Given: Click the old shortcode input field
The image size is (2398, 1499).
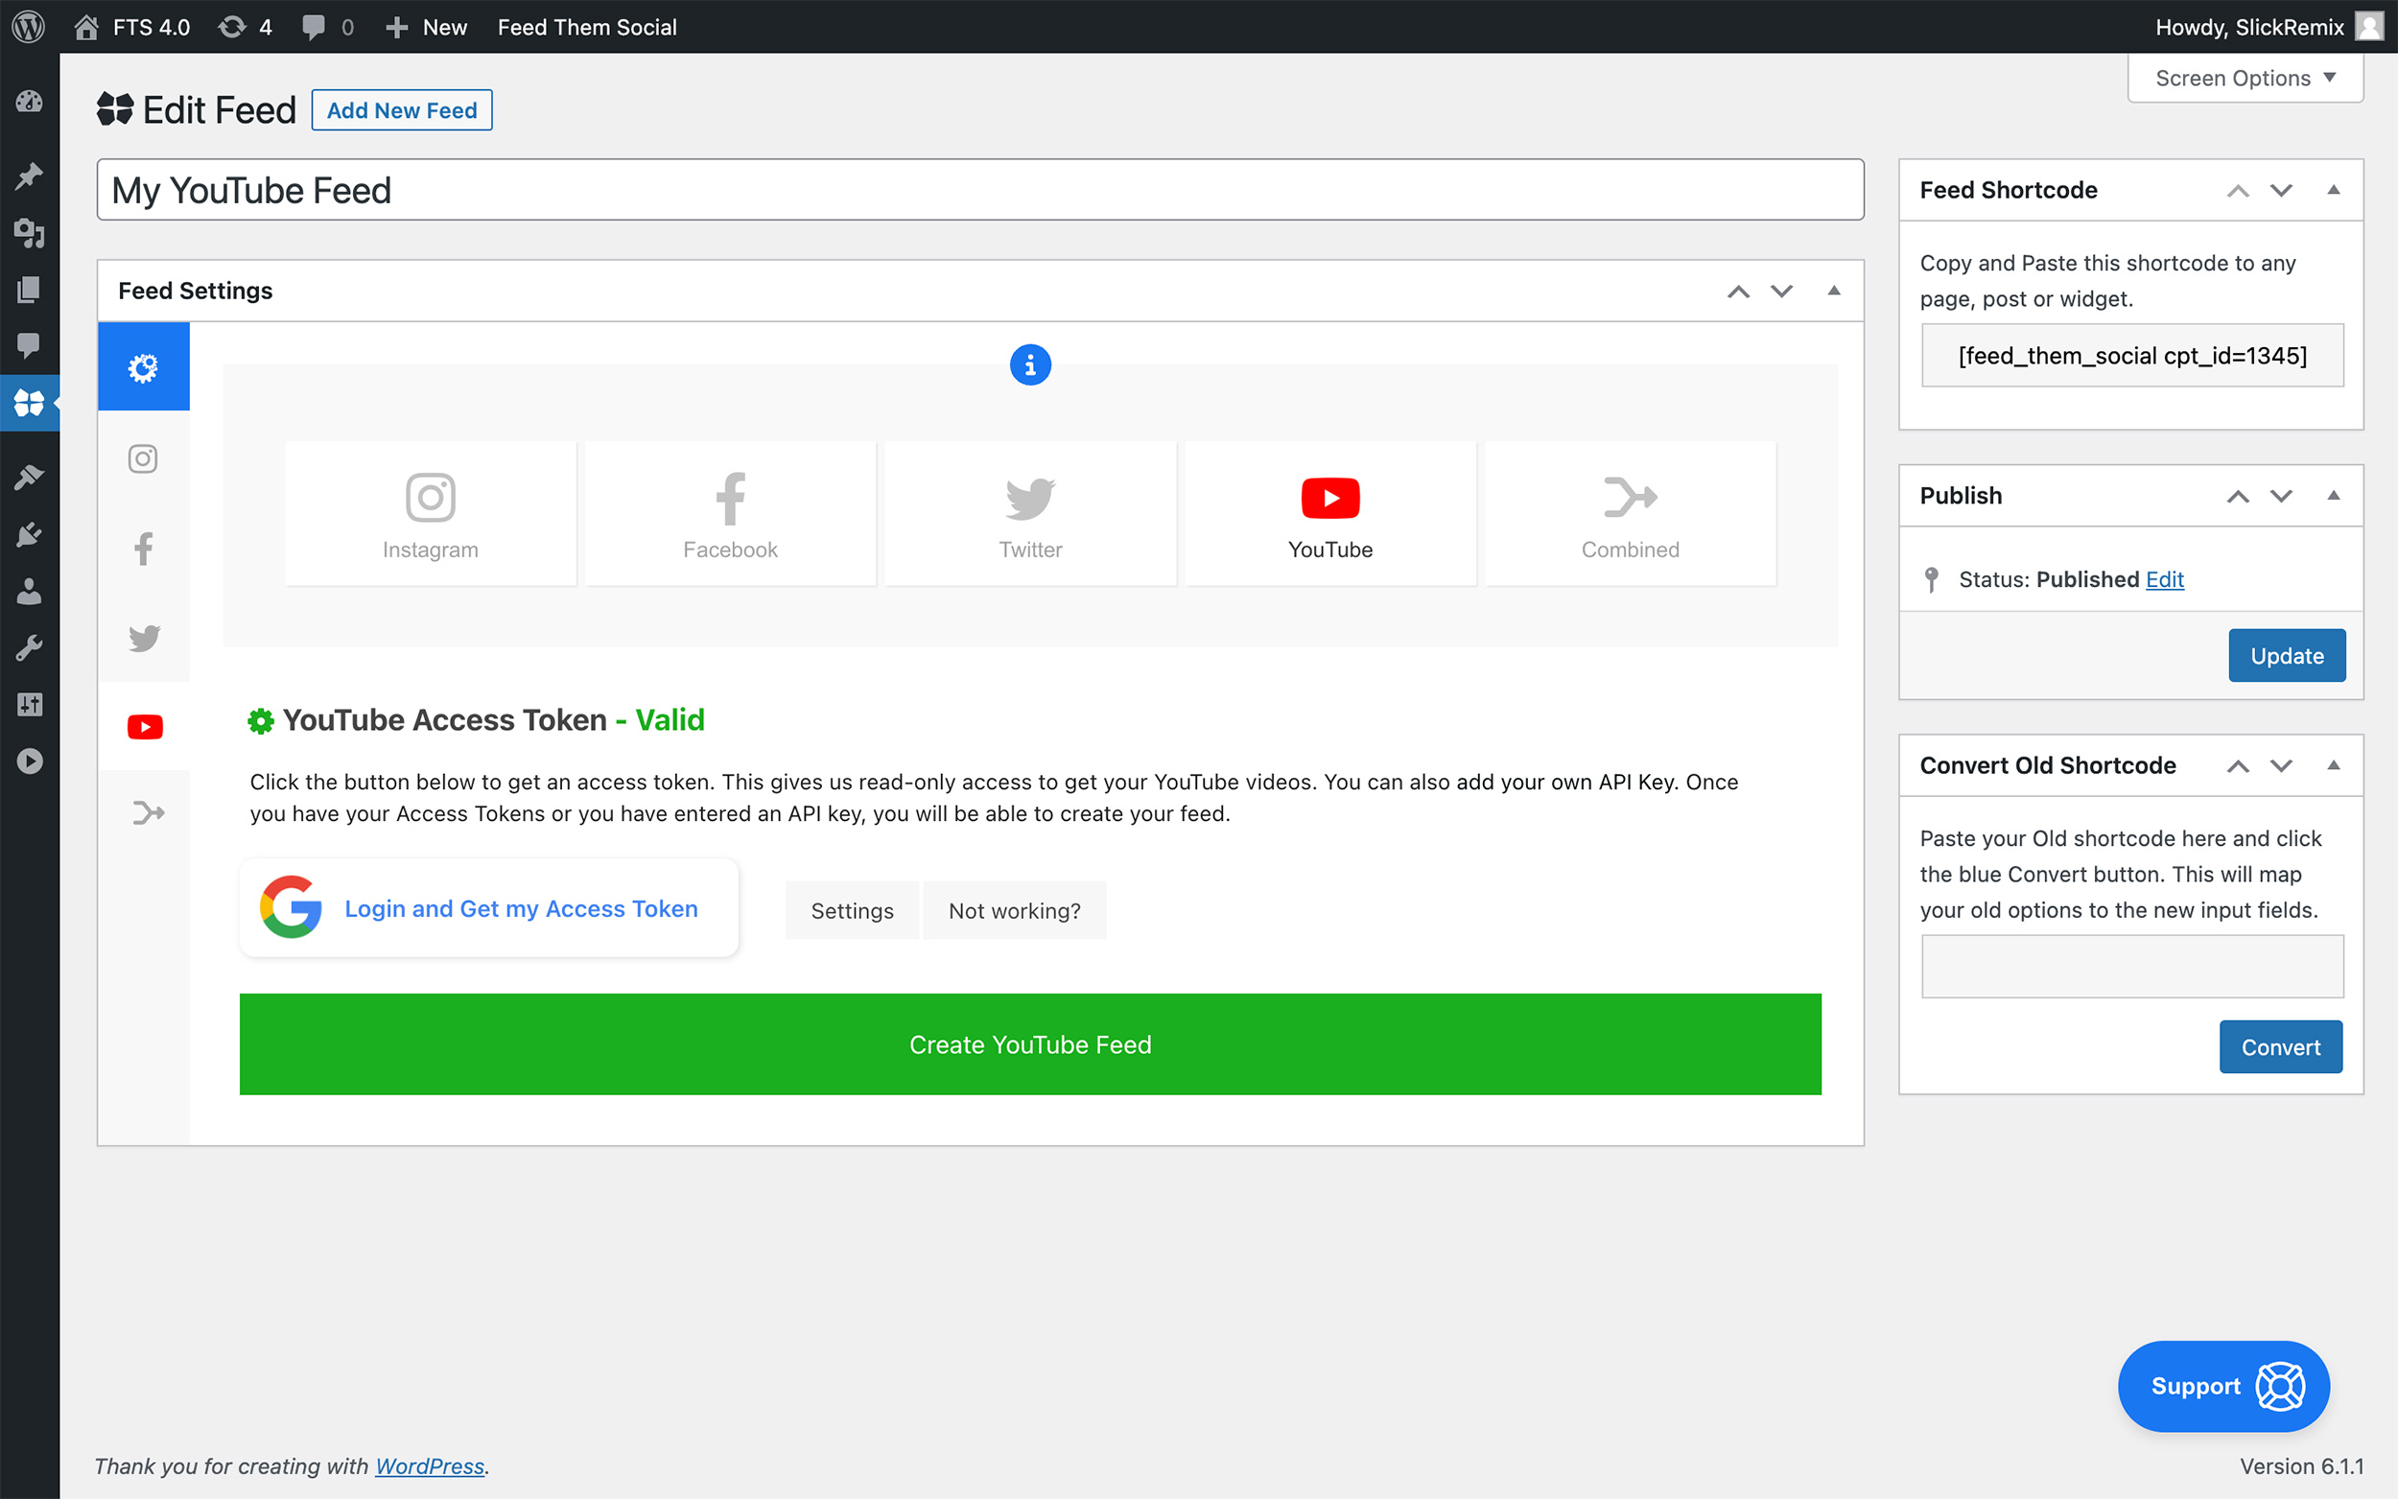Looking at the screenshot, I should 2132,966.
